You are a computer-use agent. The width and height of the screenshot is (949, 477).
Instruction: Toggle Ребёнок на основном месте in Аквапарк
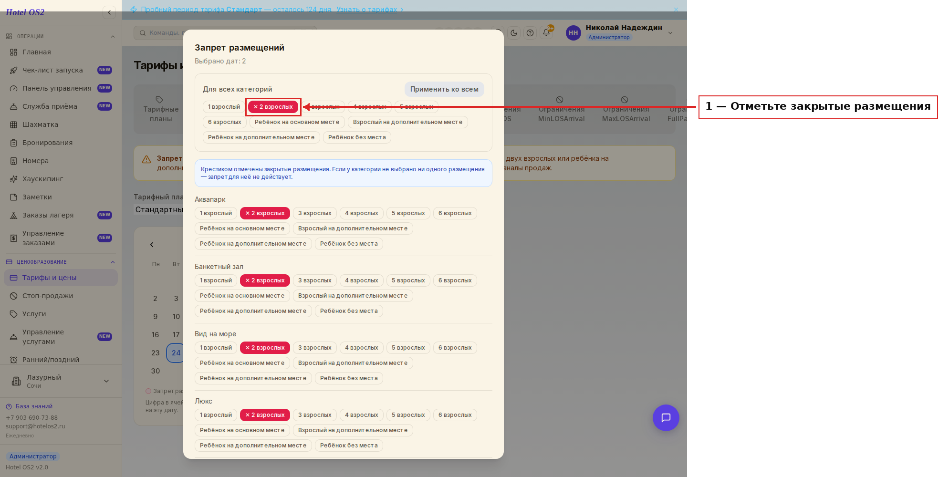tap(242, 228)
